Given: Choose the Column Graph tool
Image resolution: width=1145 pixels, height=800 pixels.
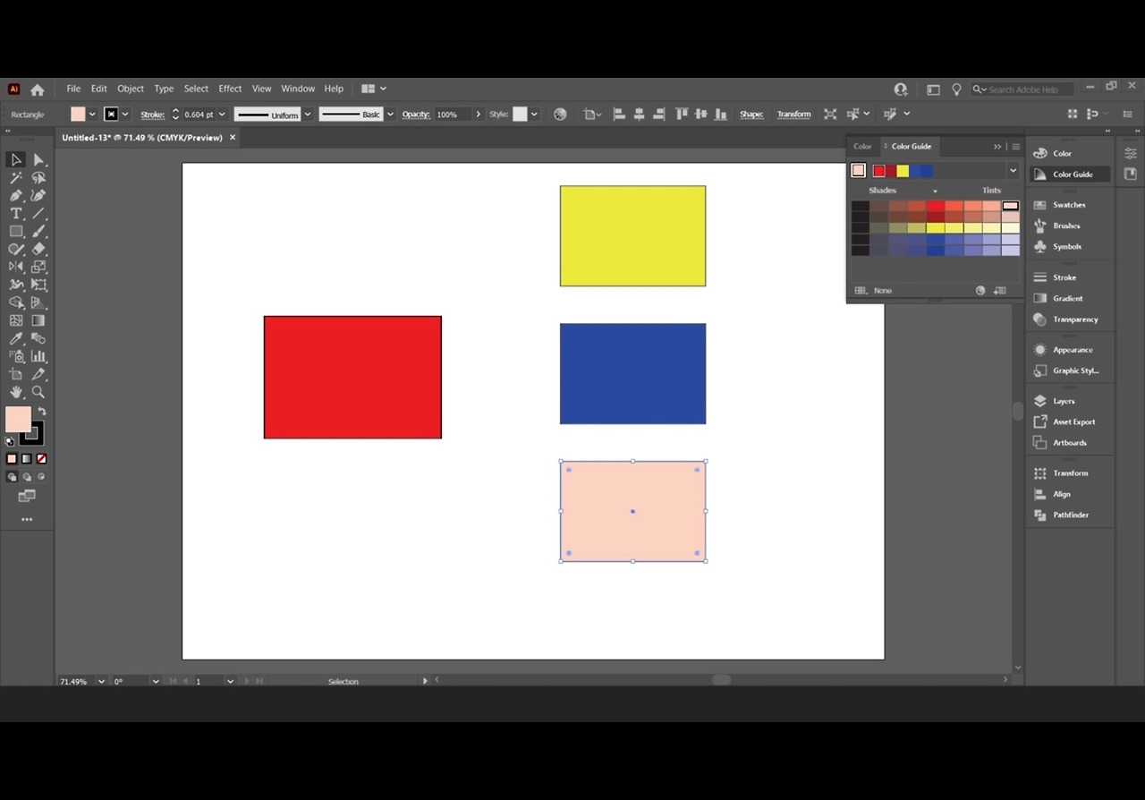Looking at the screenshot, I should [x=38, y=356].
